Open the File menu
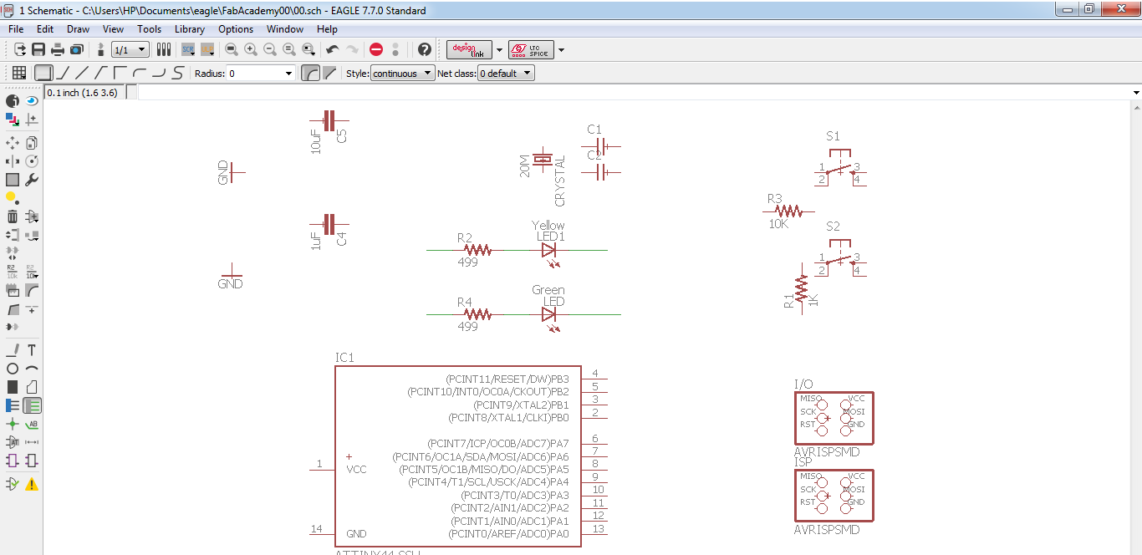This screenshot has height=555, width=1142. (16, 28)
